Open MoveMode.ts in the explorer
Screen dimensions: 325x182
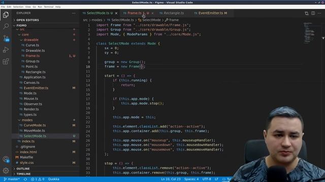[46, 130]
